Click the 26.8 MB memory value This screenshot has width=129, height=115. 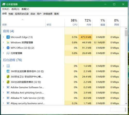pyautogui.click(x=87, y=53)
